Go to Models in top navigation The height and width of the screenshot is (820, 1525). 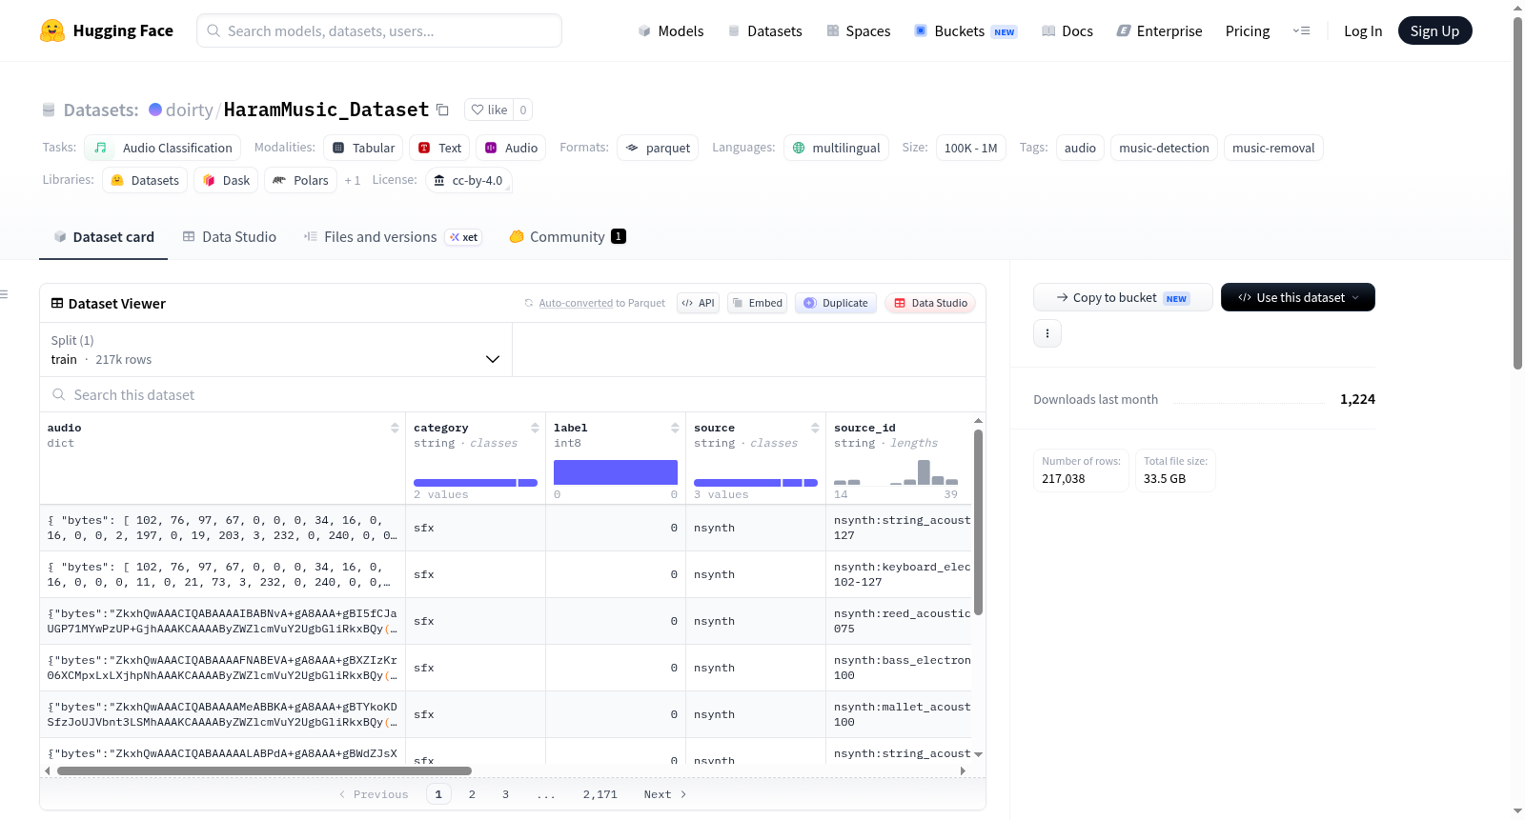(670, 30)
